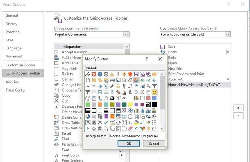
Task: Select the sad face symbol
Action: coord(88,98)
